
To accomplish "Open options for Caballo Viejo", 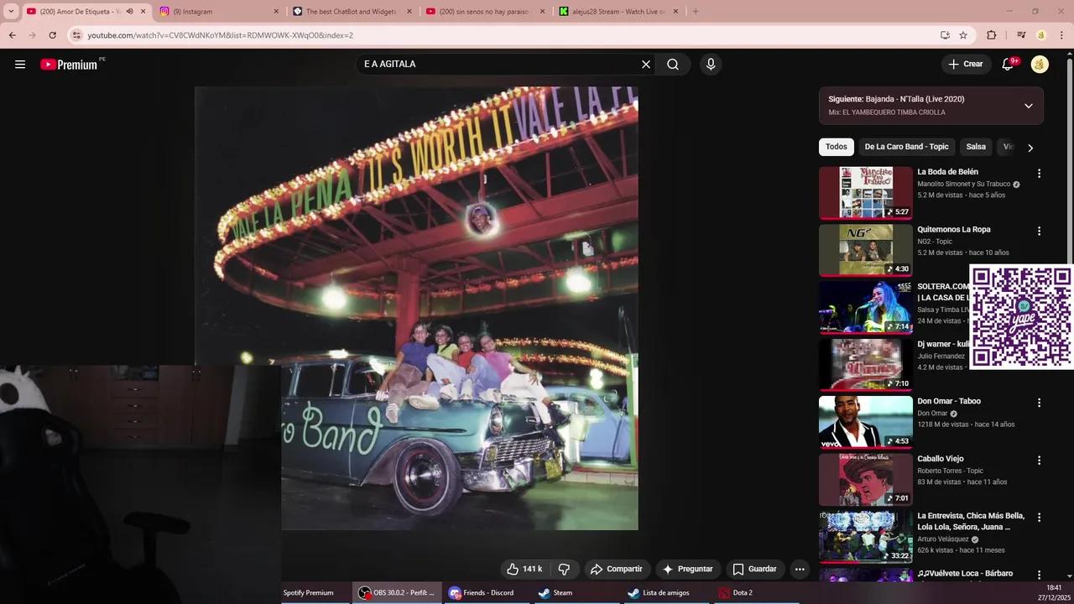I will (1039, 461).
